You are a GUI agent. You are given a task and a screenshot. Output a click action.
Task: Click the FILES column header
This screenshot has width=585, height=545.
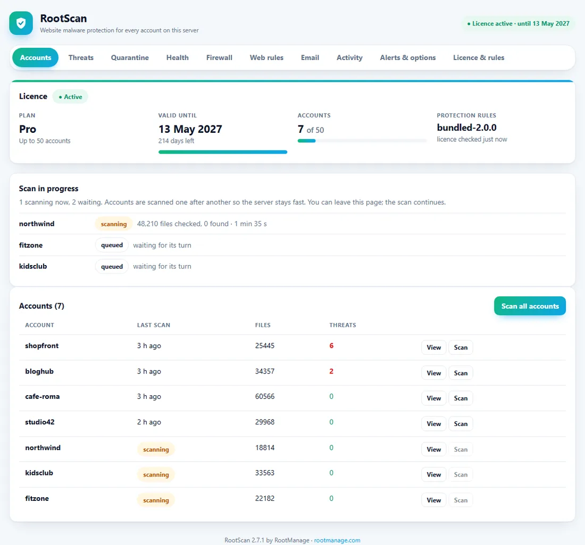tap(263, 325)
